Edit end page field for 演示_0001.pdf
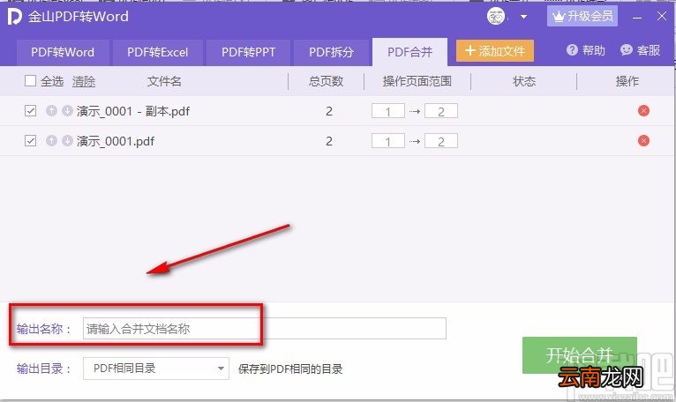Screen dimensions: 676x402 point(441,141)
